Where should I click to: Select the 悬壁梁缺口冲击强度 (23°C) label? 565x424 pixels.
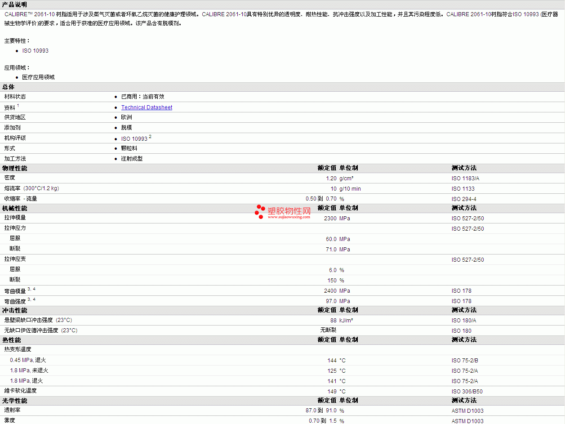[38, 320]
